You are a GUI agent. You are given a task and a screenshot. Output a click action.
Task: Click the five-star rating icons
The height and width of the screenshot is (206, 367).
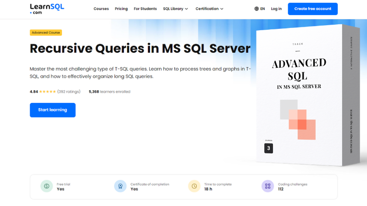48,92
